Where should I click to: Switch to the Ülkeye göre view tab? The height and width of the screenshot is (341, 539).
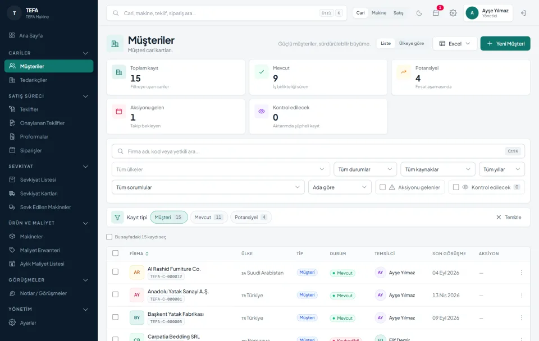point(412,44)
